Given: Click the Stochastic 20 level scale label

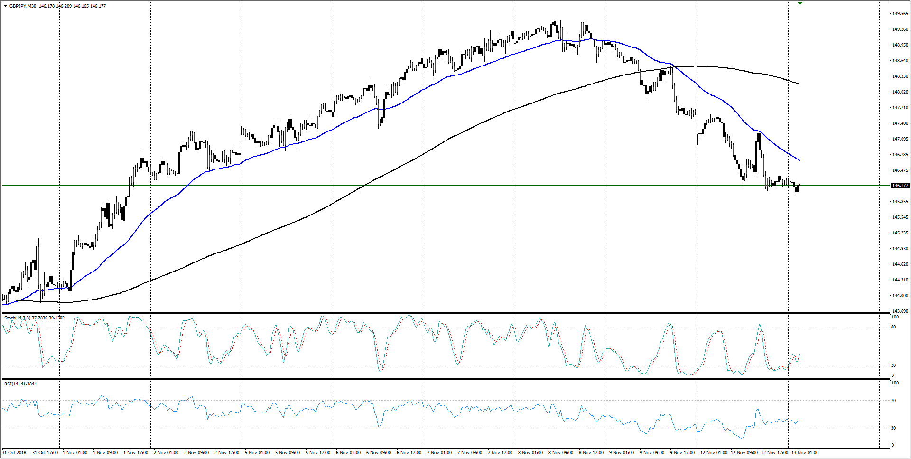Looking at the screenshot, I should (894, 365).
